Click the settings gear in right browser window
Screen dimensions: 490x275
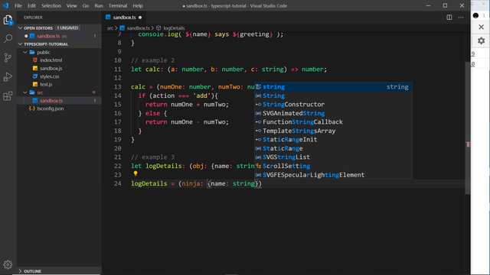(x=482, y=40)
